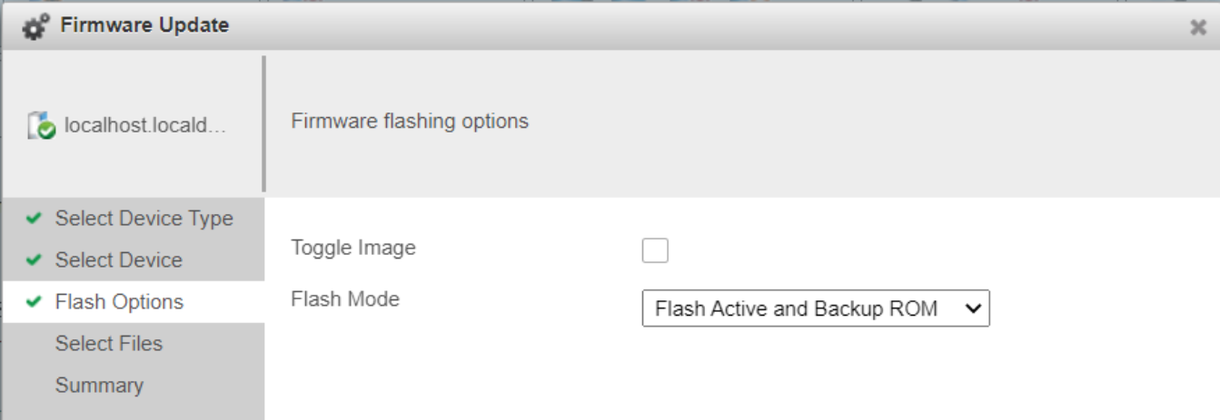Click the Flash Mode label text
Image resolution: width=1220 pixels, height=420 pixels.
pos(345,298)
